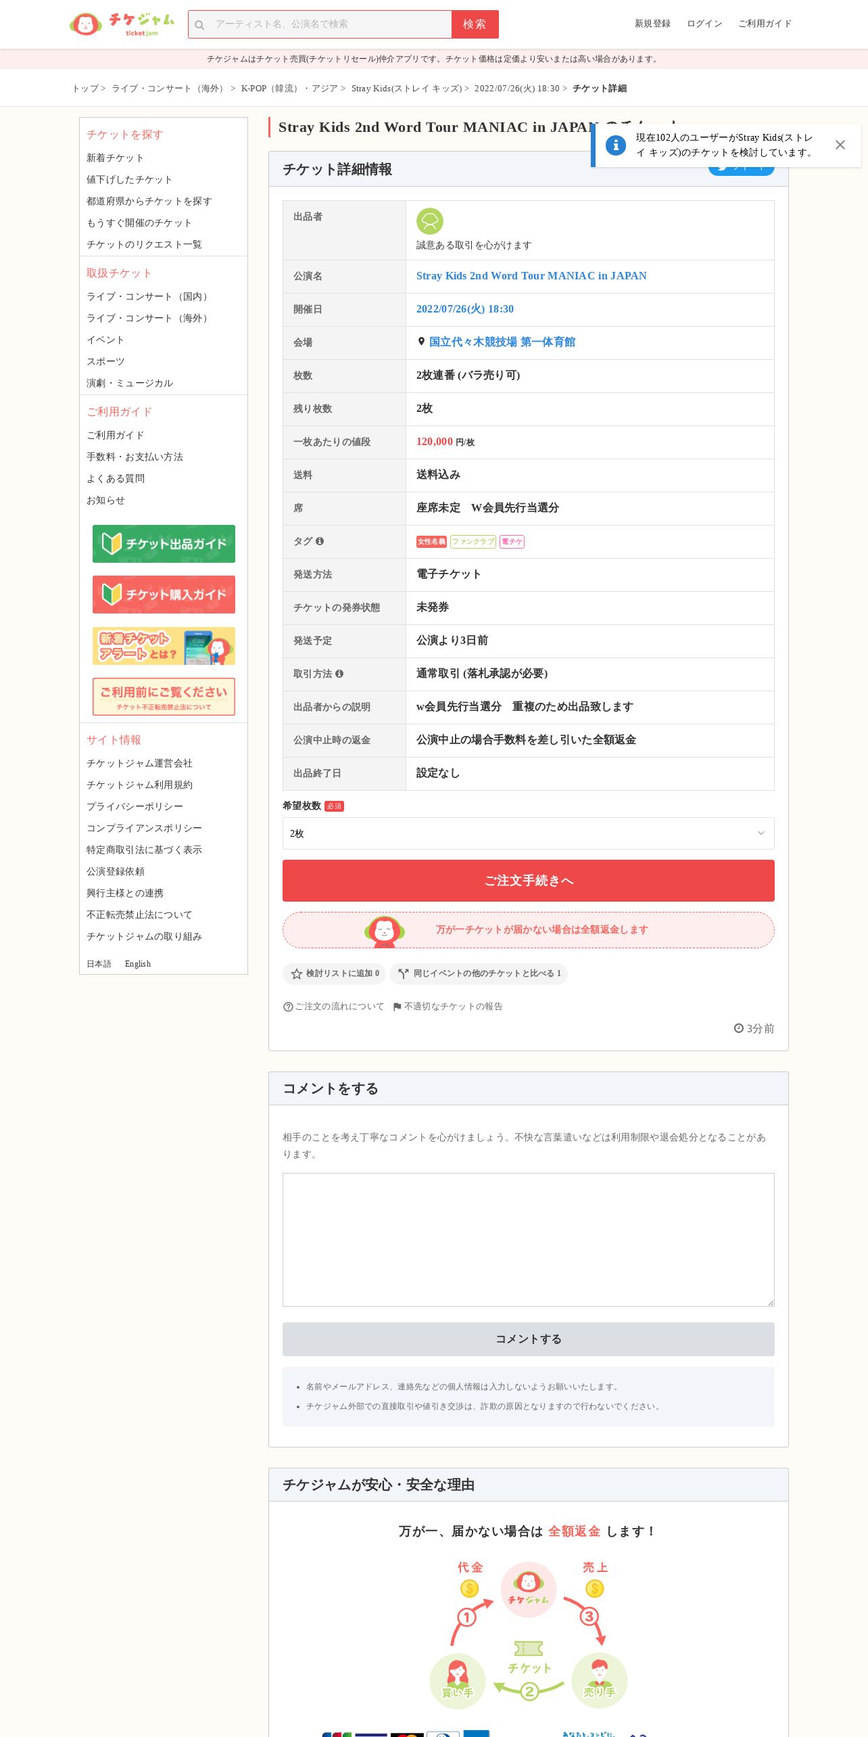868x1737 pixels.
Task: Open the Stray Kids 2nd Word Tour event link
Action: pos(531,276)
